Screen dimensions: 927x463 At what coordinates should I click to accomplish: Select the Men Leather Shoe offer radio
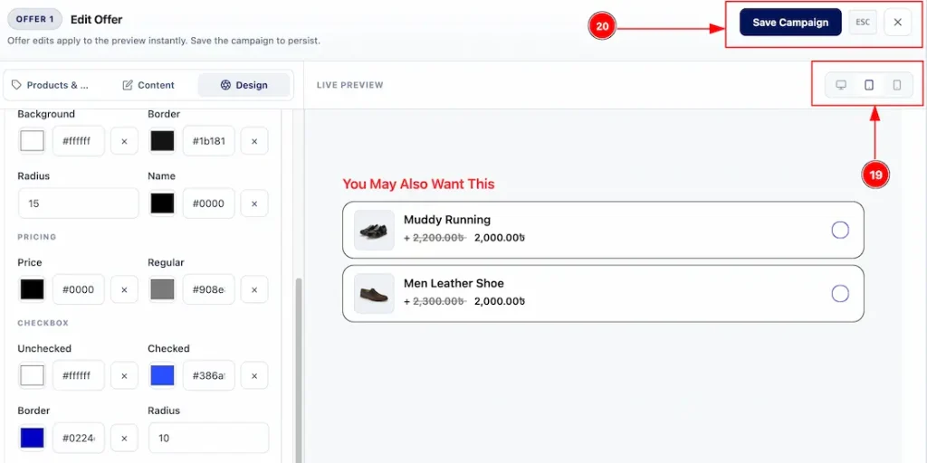point(840,294)
